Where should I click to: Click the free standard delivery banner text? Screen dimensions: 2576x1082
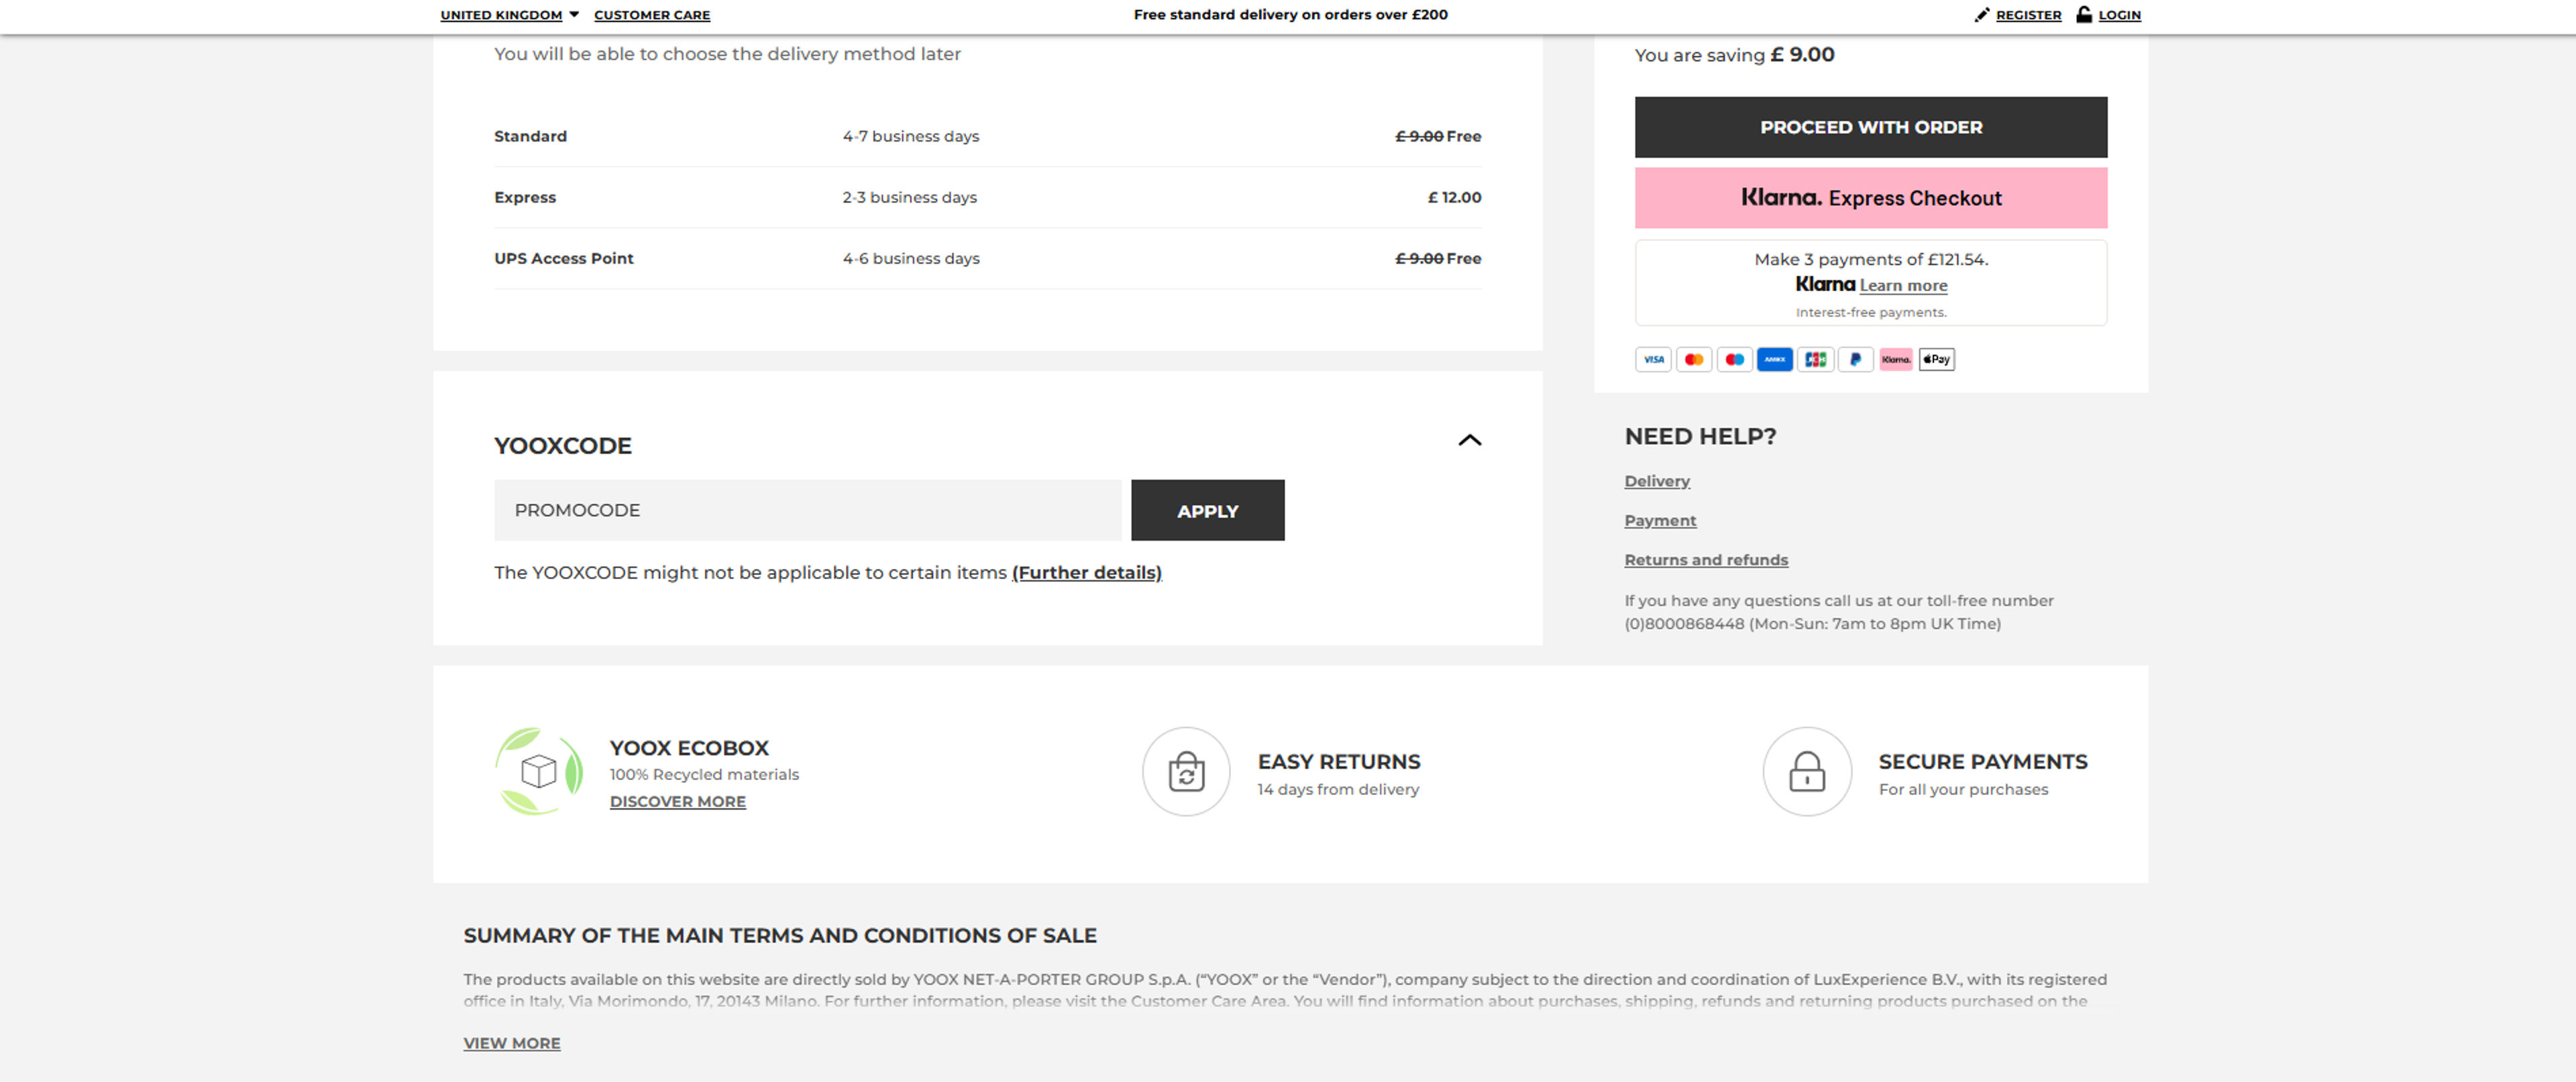(x=1290, y=14)
